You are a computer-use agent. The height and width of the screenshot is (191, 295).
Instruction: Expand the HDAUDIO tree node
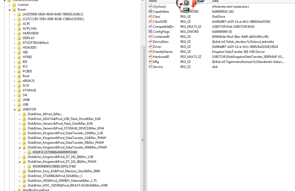(15, 48)
